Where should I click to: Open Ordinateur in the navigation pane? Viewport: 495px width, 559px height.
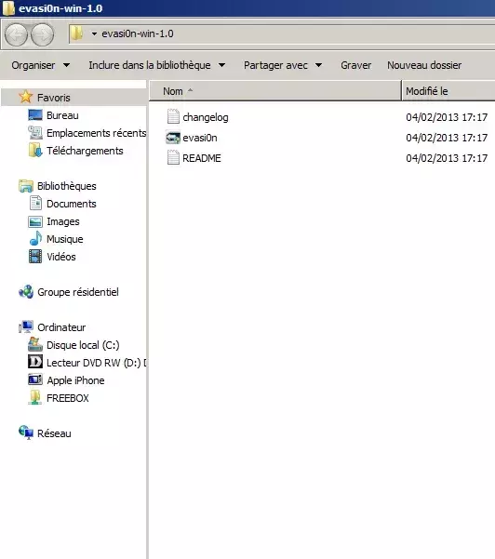(x=61, y=327)
